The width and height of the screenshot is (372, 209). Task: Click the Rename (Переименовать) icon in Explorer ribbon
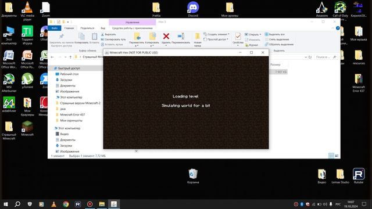[181, 36]
